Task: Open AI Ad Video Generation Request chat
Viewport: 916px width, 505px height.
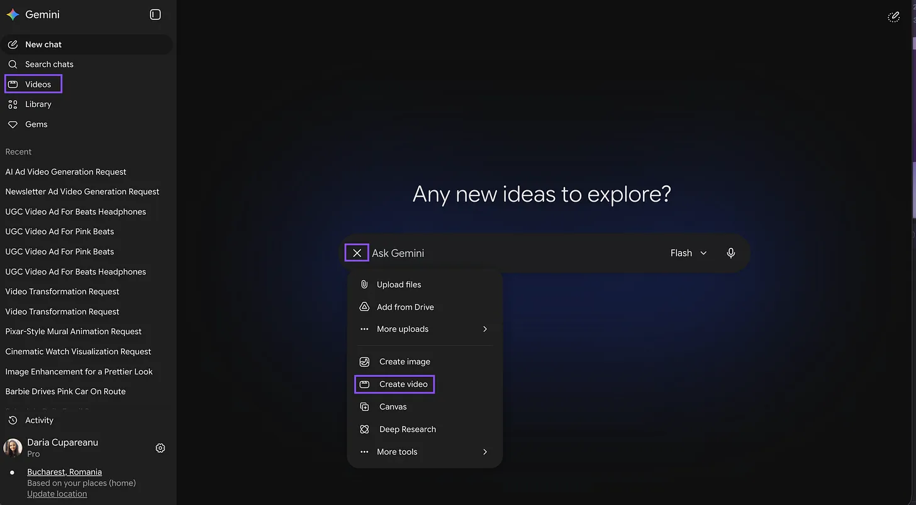Action: point(65,171)
